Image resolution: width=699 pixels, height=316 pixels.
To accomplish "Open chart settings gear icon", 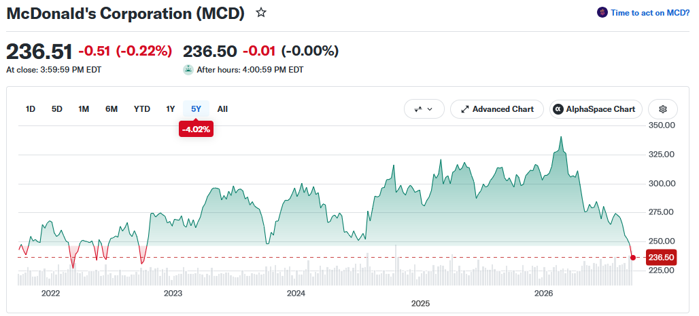I will [663, 109].
